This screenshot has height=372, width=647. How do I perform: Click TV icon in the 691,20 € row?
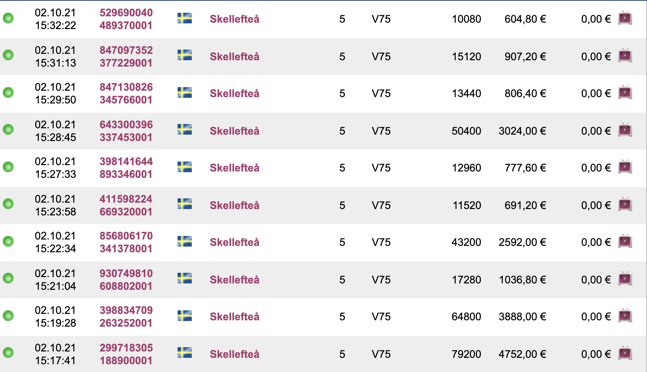point(625,204)
